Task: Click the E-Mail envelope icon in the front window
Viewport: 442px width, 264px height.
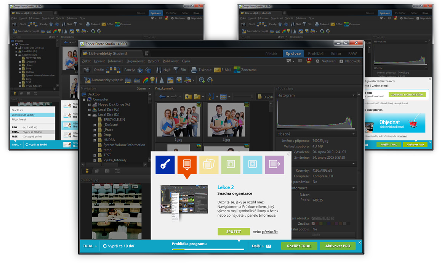Action: 217,70
